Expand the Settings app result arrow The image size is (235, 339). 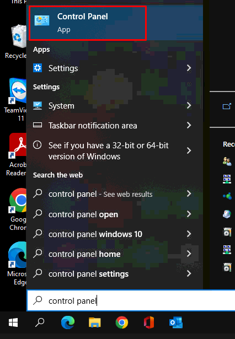click(x=189, y=68)
